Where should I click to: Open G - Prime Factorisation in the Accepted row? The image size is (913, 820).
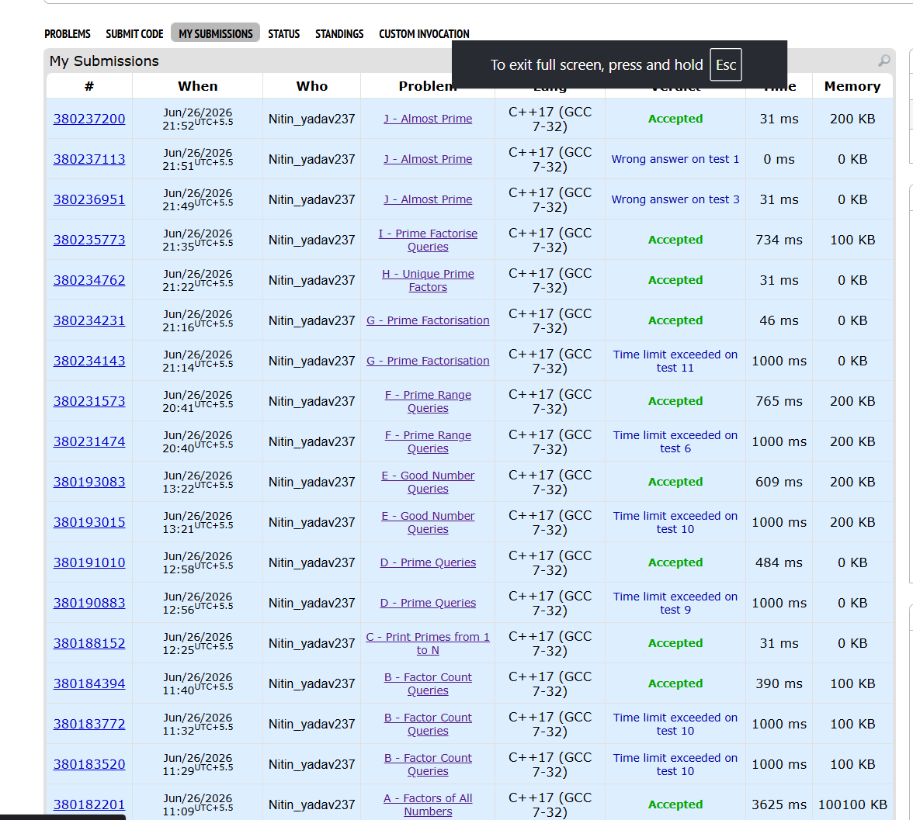[x=428, y=320]
